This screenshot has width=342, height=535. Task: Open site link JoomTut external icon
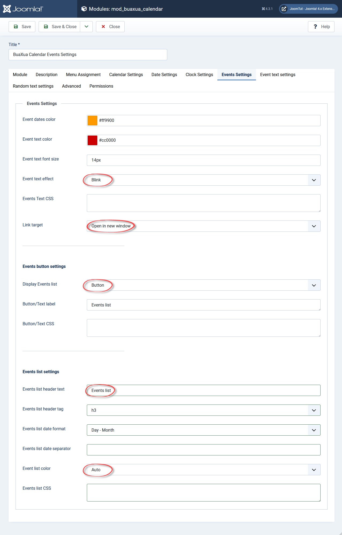pos(284,9)
